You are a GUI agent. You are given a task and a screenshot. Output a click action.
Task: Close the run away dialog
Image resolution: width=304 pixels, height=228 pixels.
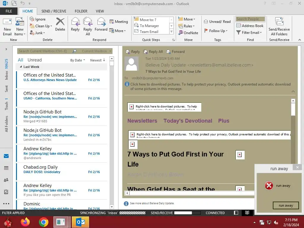pyautogui.click(x=297, y=167)
